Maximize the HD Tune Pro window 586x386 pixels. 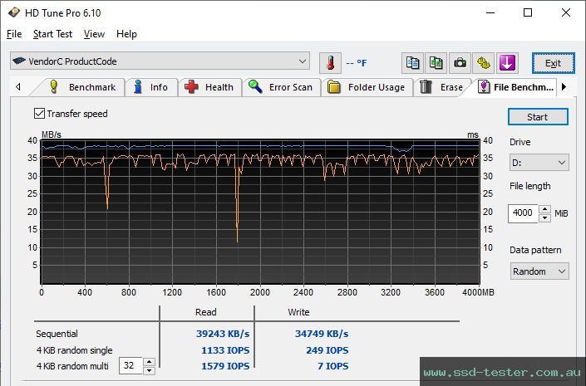[x=528, y=12]
